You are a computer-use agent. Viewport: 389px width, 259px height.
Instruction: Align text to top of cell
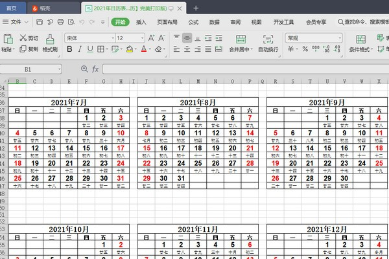(176, 38)
